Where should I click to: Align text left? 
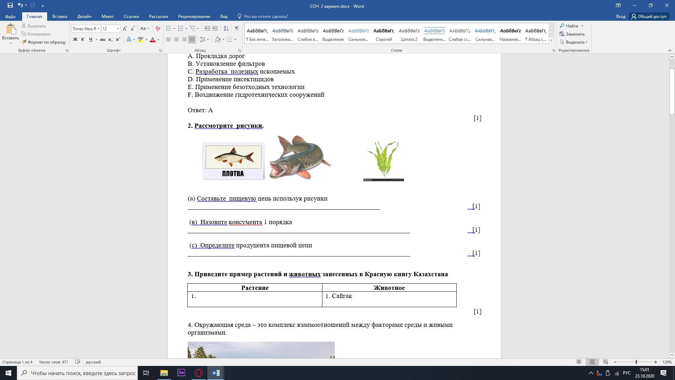coord(169,39)
